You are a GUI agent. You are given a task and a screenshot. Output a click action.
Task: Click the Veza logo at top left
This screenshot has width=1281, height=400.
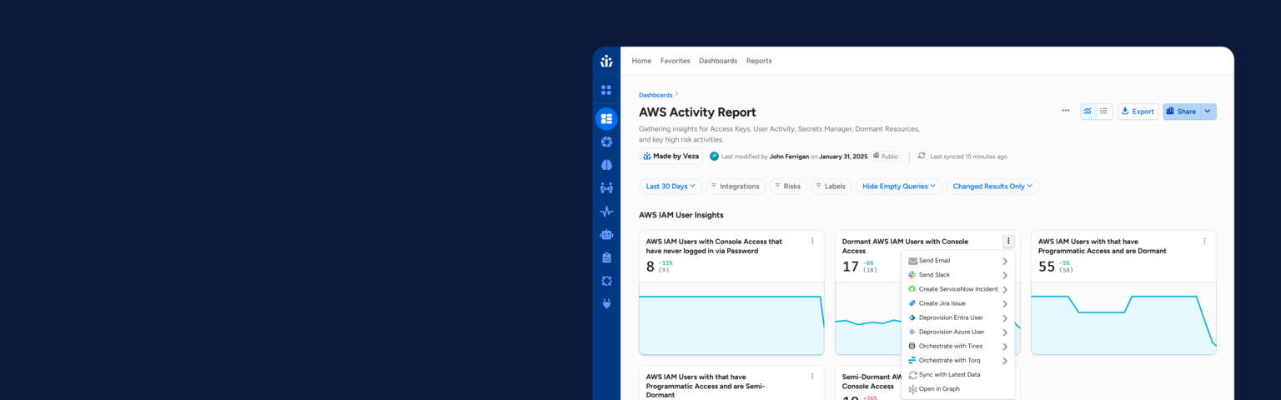tap(606, 61)
